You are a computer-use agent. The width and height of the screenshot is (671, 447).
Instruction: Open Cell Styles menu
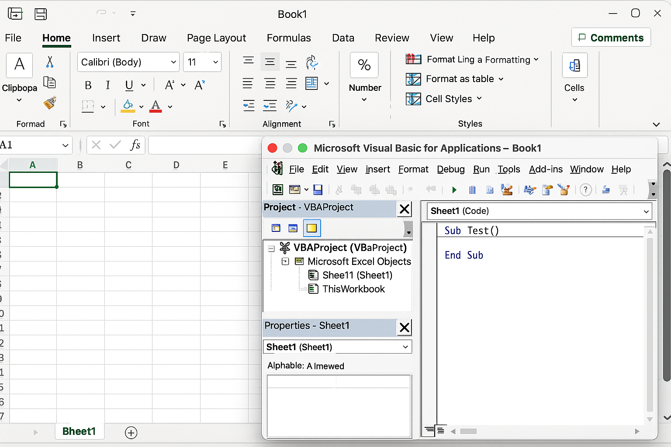pyautogui.click(x=444, y=99)
